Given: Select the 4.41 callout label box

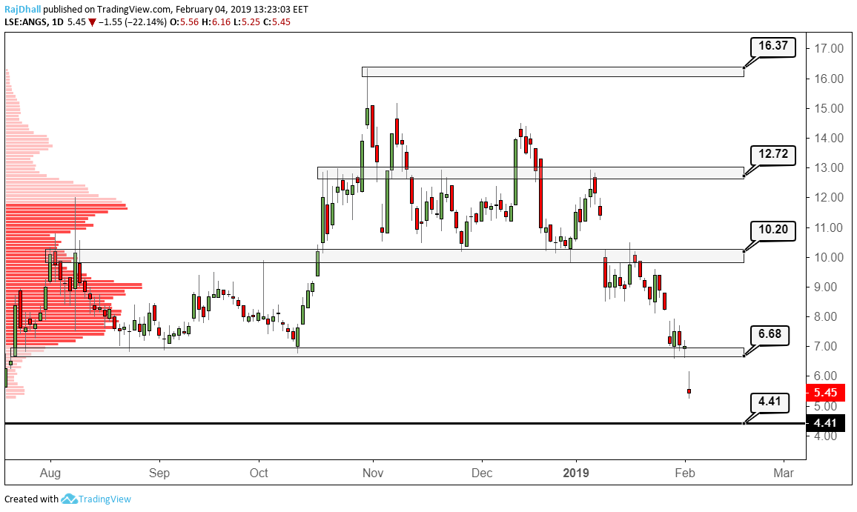Looking at the screenshot, I should 770,402.
